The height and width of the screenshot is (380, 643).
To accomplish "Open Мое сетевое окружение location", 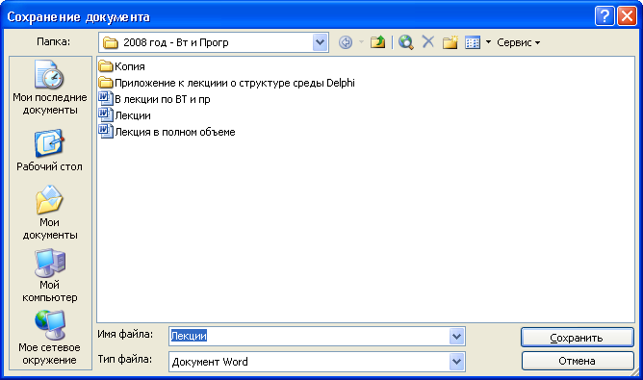I will [50, 338].
